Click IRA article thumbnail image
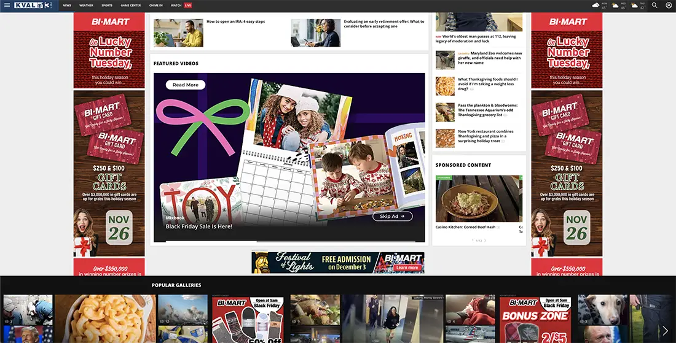Viewport: 676px width, 343px height. [178, 33]
